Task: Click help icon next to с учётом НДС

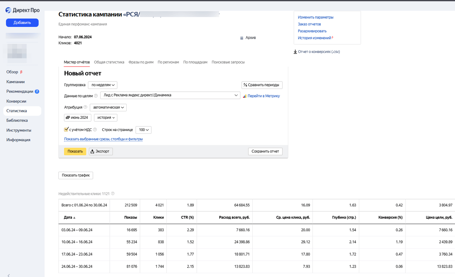Action: coord(95,130)
